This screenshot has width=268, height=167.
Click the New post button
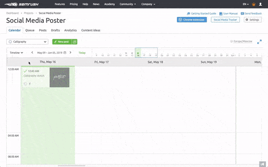(62, 42)
